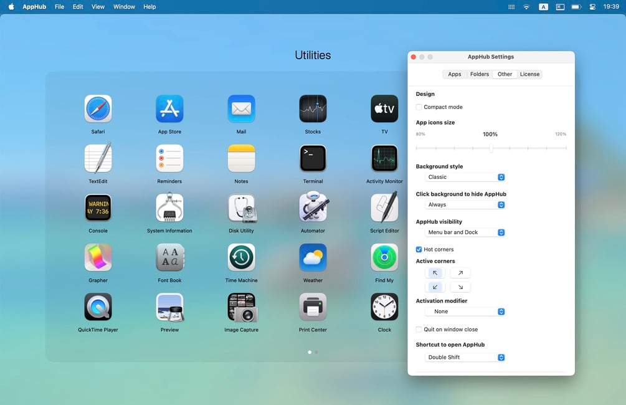Launch the Notes app icon
The height and width of the screenshot is (405, 626).
[241, 158]
